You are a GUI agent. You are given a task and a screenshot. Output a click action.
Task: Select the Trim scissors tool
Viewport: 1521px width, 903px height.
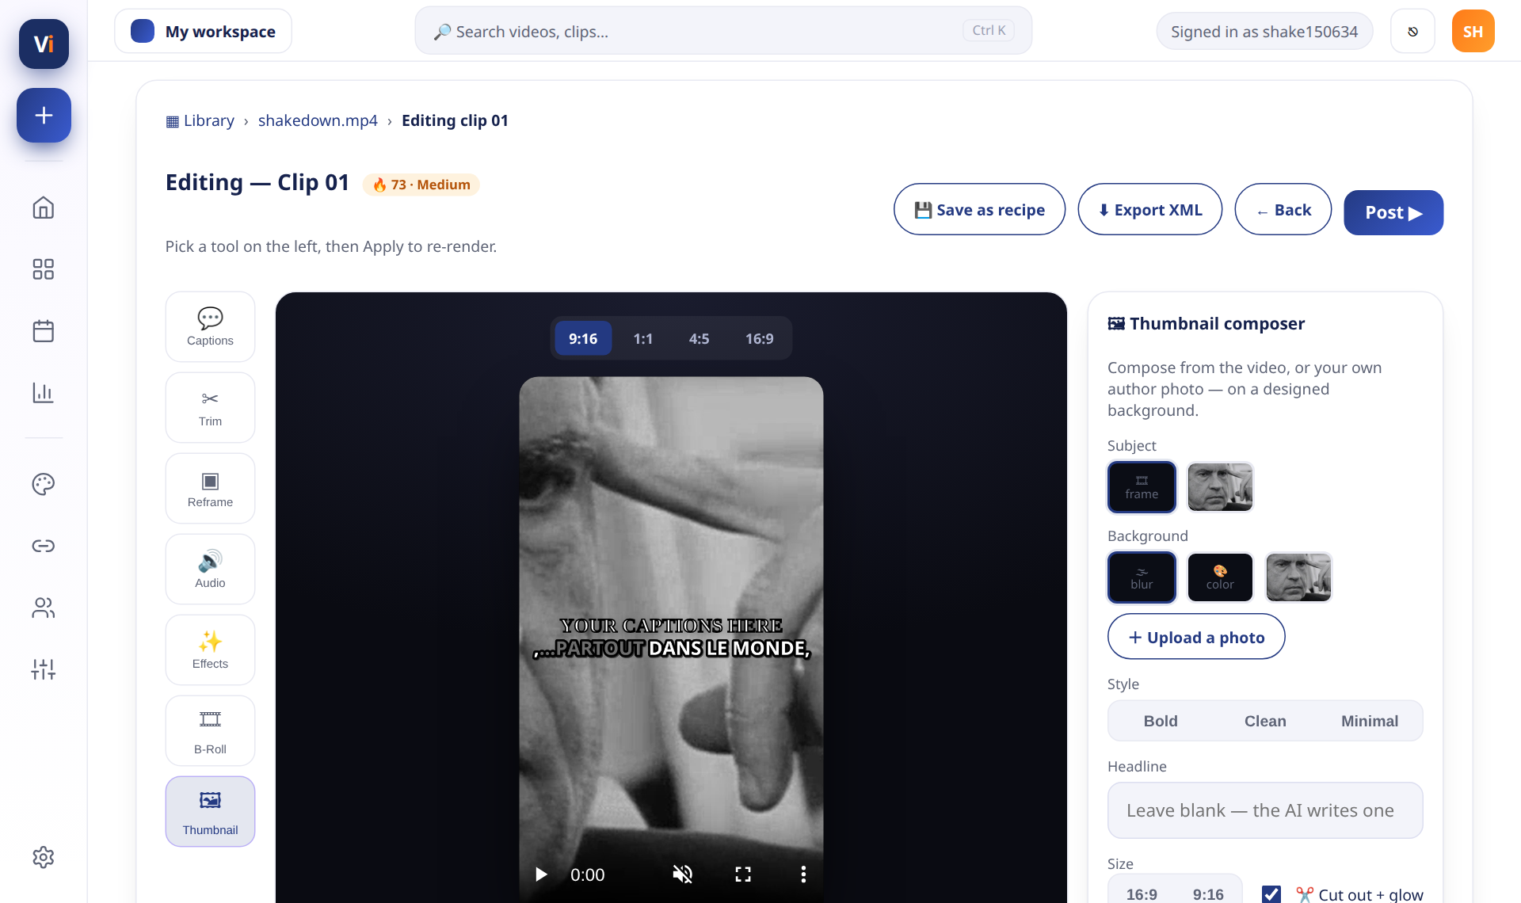click(x=210, y=407)
